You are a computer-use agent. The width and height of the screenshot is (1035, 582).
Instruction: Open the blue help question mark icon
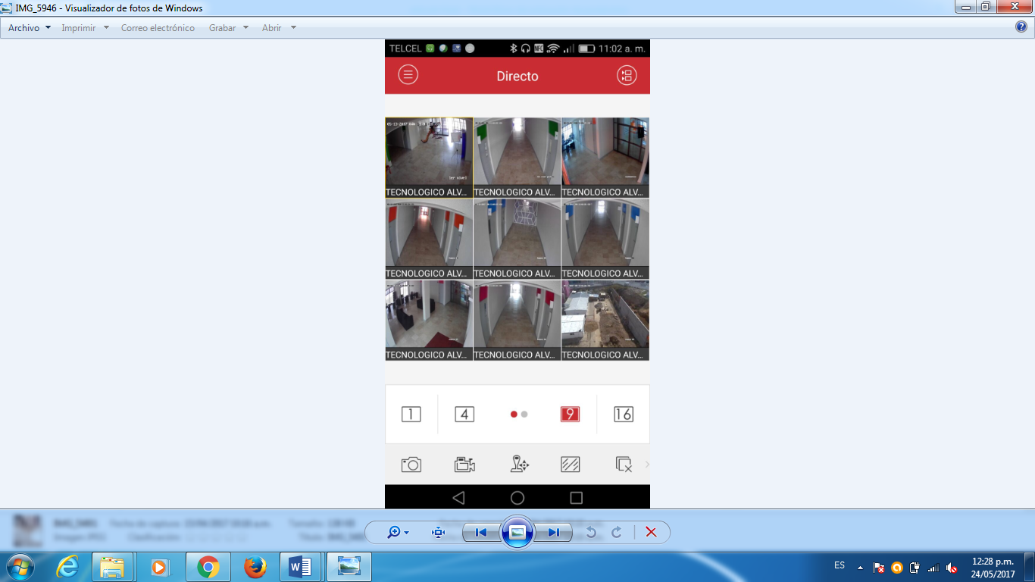(x=1021, y=27)
